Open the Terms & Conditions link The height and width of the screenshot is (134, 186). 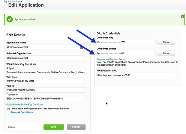click(x=22, y=112)
